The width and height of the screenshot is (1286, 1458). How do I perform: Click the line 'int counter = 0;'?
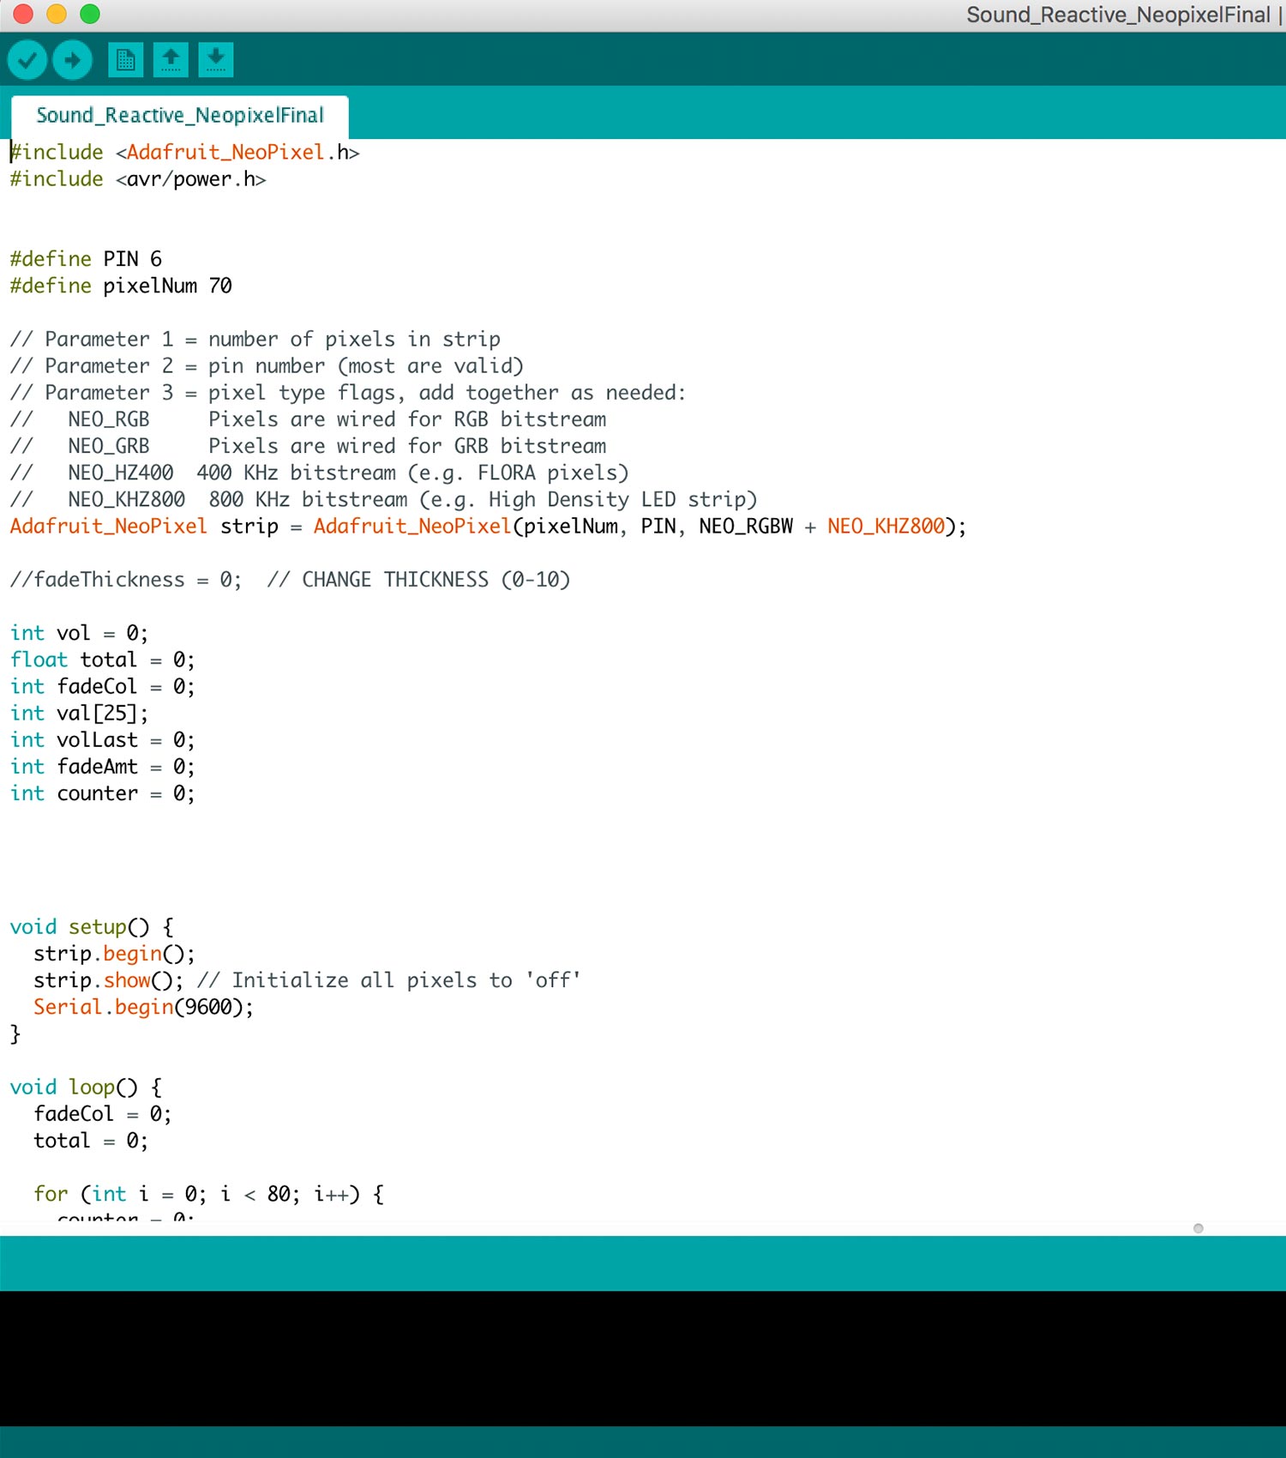(103, 793)
